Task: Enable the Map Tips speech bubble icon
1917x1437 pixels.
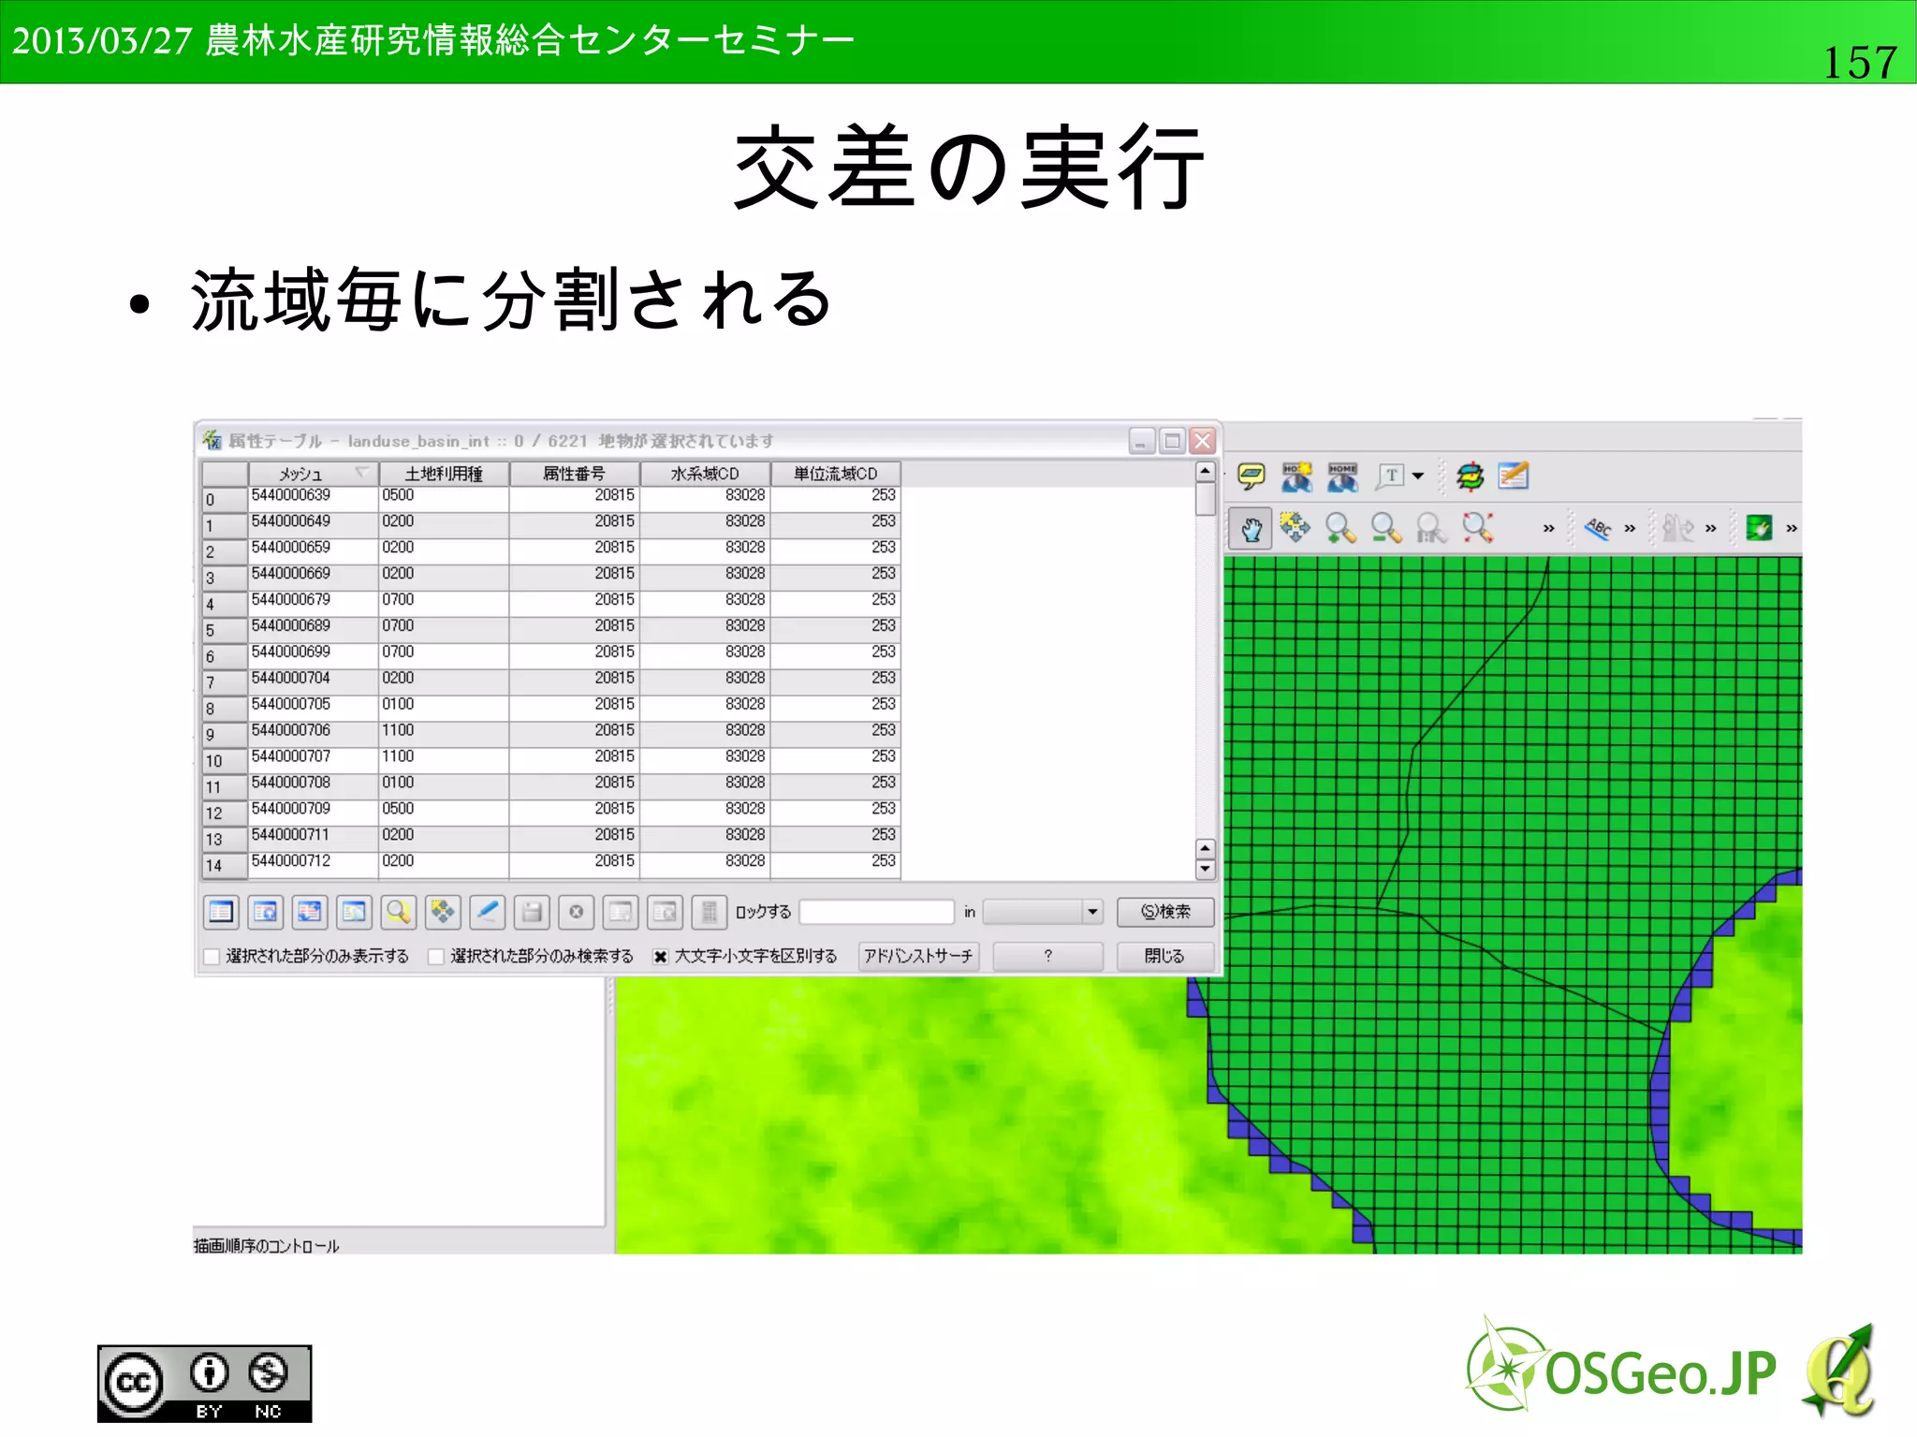Action: (x=1251, y=476)
